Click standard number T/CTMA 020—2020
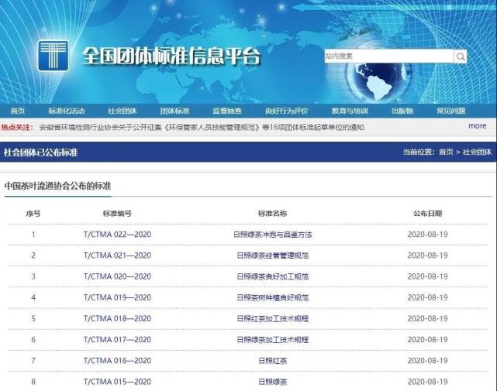The image size is (497, 391). tap(117, 276)
